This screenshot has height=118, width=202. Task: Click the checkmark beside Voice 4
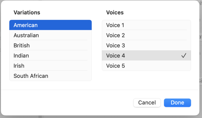[184, 55]
